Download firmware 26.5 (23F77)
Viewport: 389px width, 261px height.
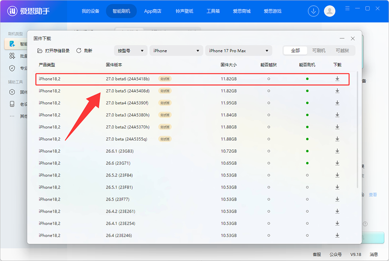click(337, 199)
